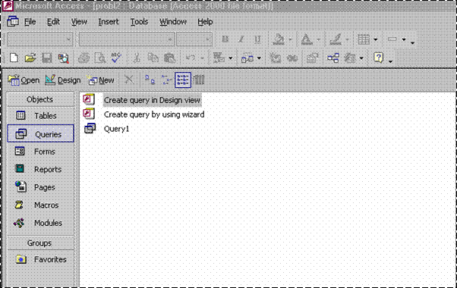Click the Line/Border Color pen icon
This screenshot has height=288, width=457.
pos(336,39)
